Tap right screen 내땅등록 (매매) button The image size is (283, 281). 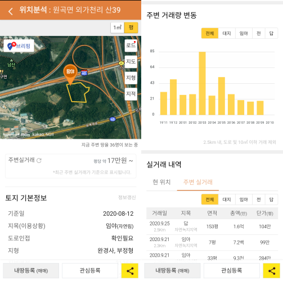(172, 271)
